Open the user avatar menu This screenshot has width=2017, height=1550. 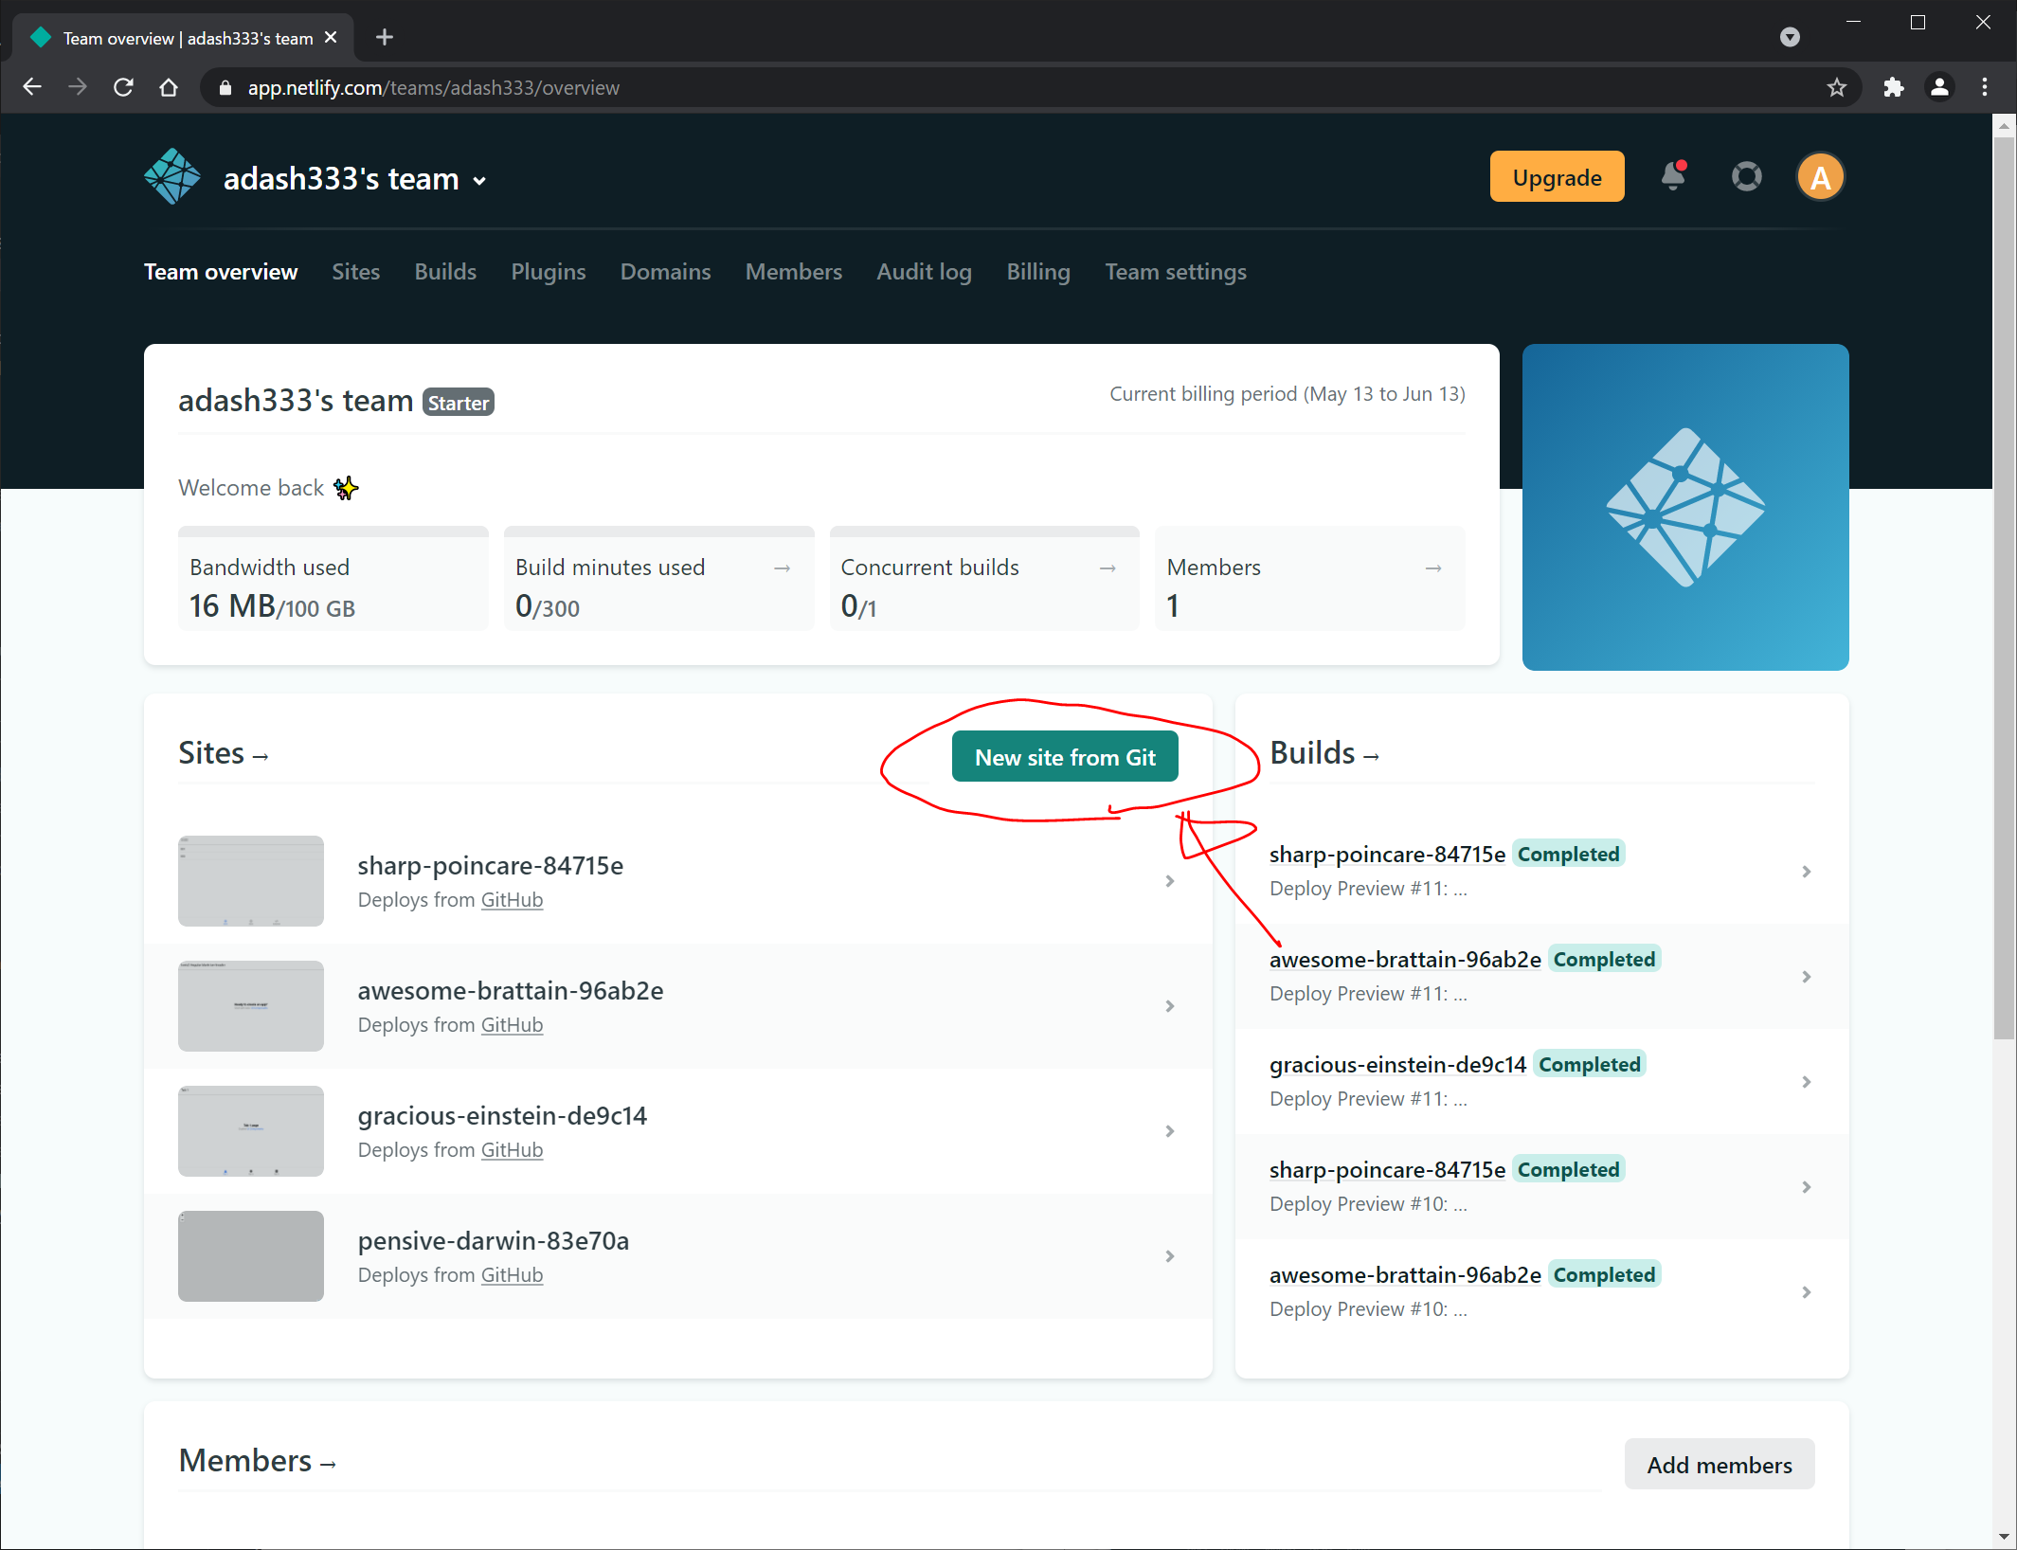coord(1820,177)
